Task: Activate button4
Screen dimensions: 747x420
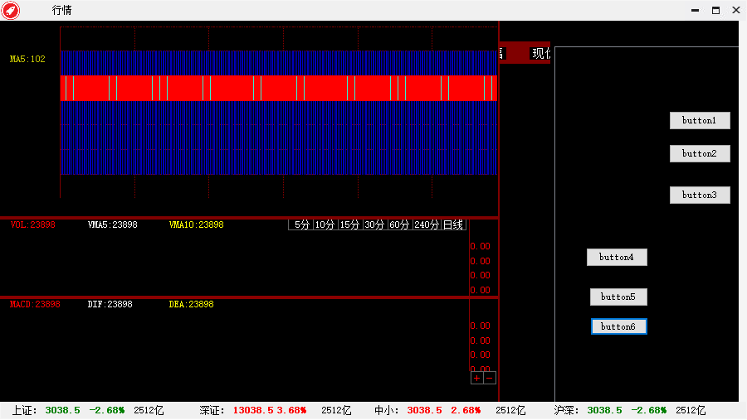Action: pyautogui.click(x=617, y=258)
